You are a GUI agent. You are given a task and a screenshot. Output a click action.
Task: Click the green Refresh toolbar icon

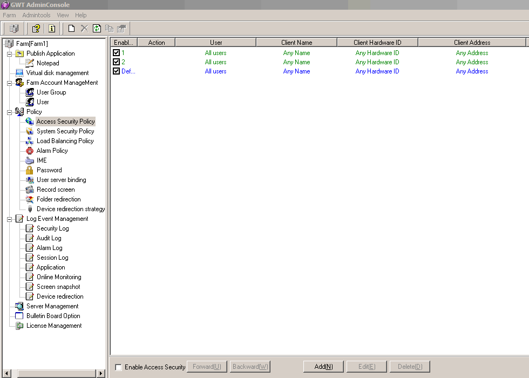tap(97, 29)
